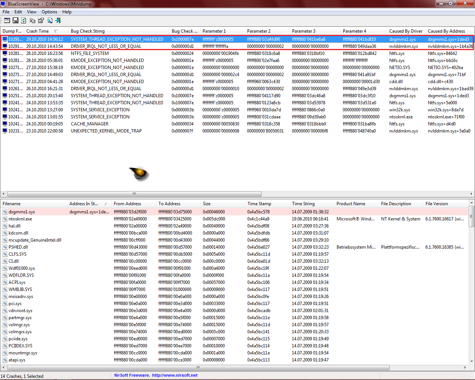This screenshot has height=380, width=475.
Task: Select the crash caused by win32k.sys
Action: 237,110
